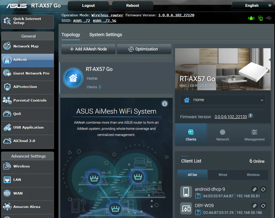
Task: Click the firmware update alert exclamation icon
Action: pyautogui.click(x=251, y=116)
